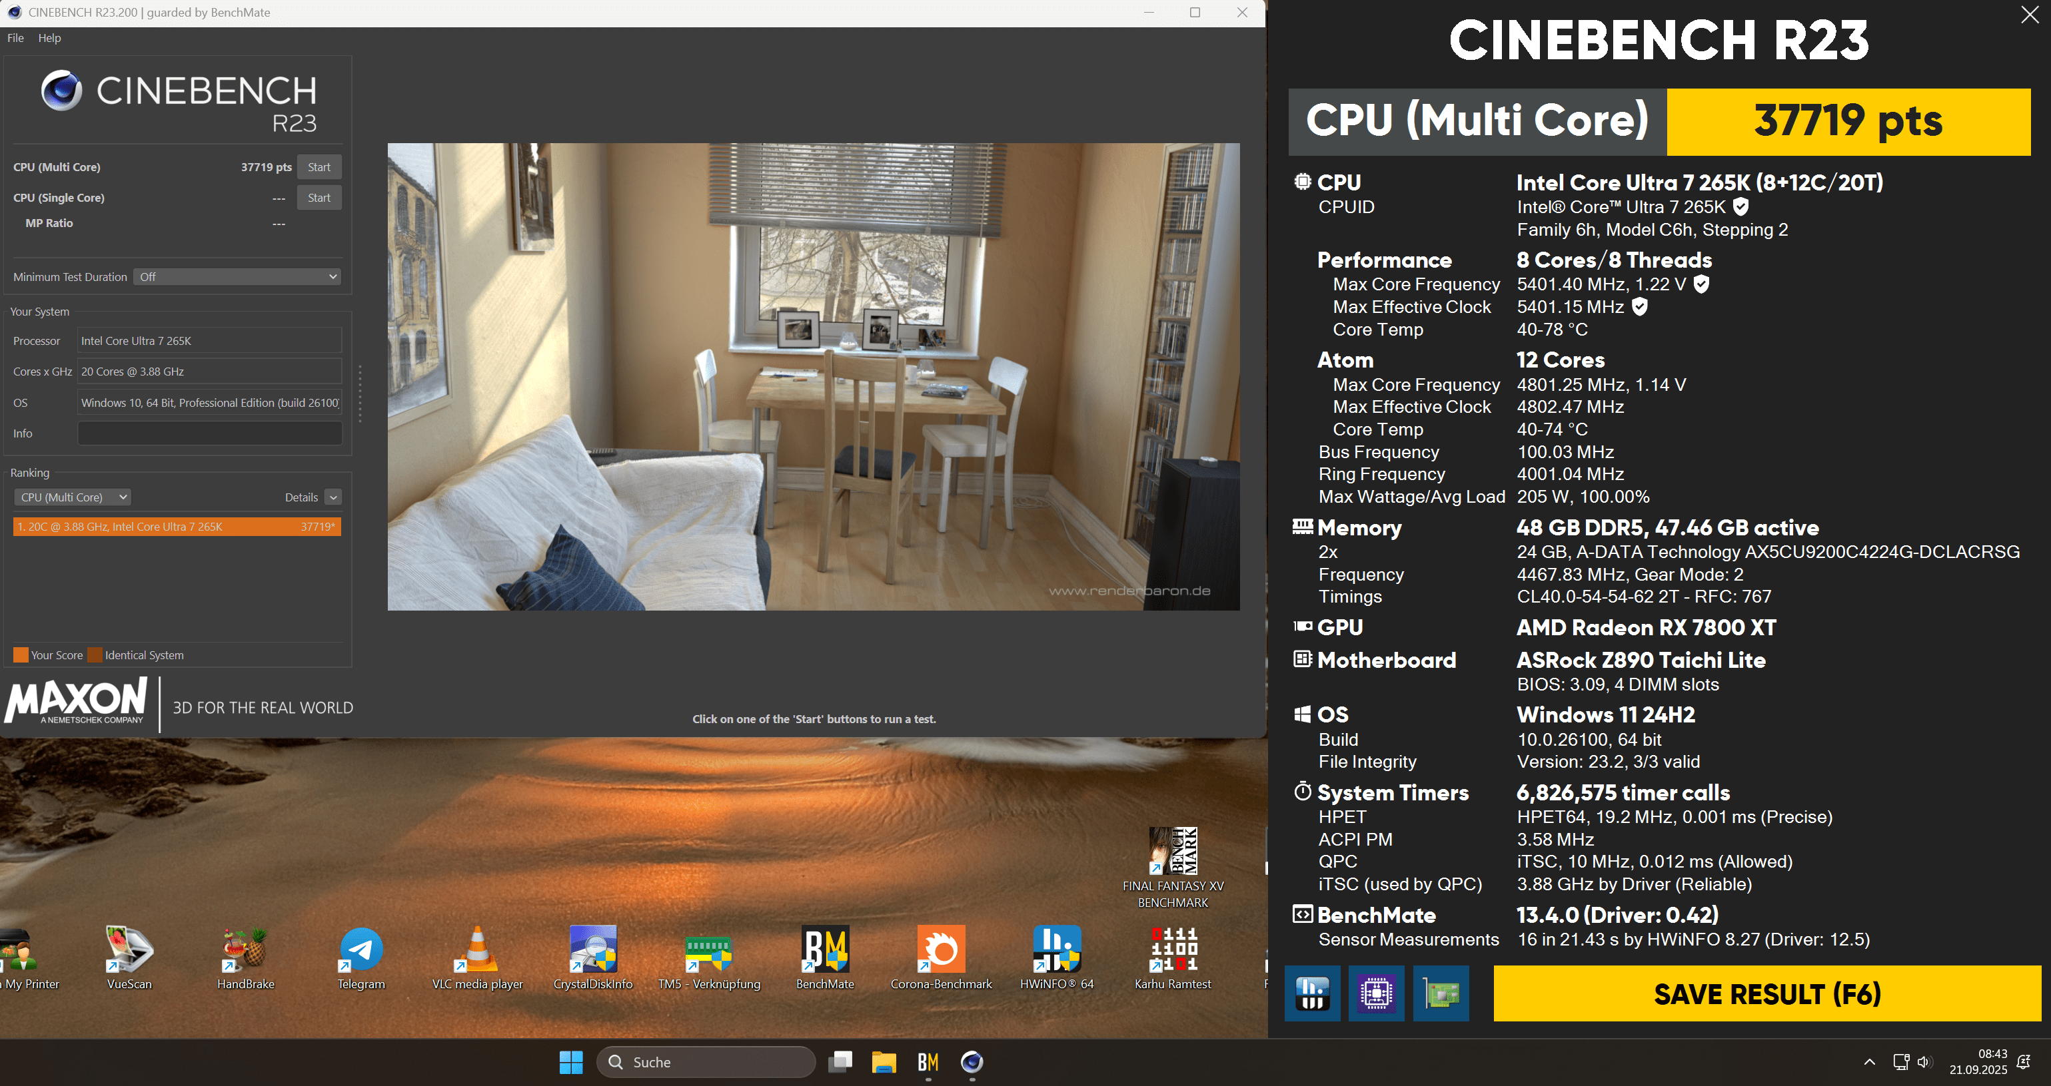Toggle the ranking Details expander
This screenshot has width=2051, height=1086.
pyautogui.click(x=334, y=497)
